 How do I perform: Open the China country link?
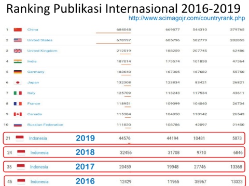click(x=33, y=29)
